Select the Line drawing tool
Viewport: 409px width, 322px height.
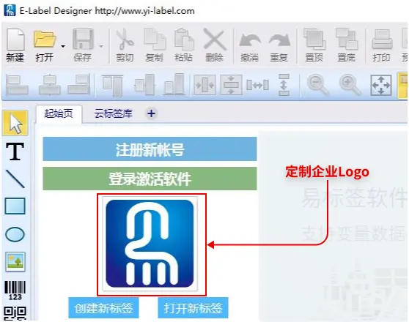pos(15,179)
